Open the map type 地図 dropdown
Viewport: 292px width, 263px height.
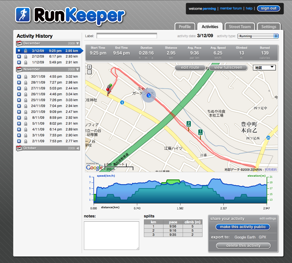264,68
